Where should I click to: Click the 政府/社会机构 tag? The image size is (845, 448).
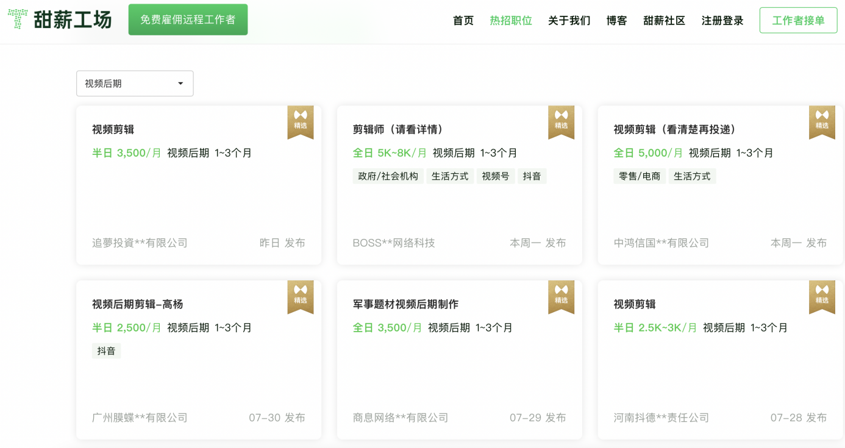[388, 176]
